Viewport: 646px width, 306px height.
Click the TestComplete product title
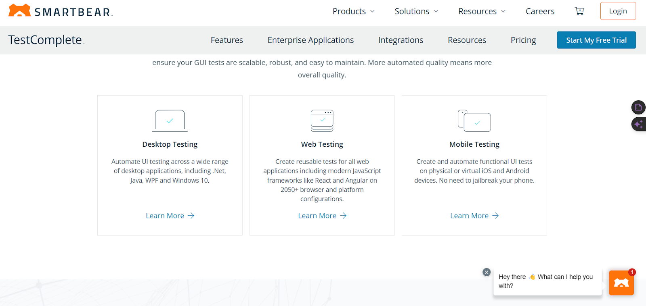(x=46, y=40)
